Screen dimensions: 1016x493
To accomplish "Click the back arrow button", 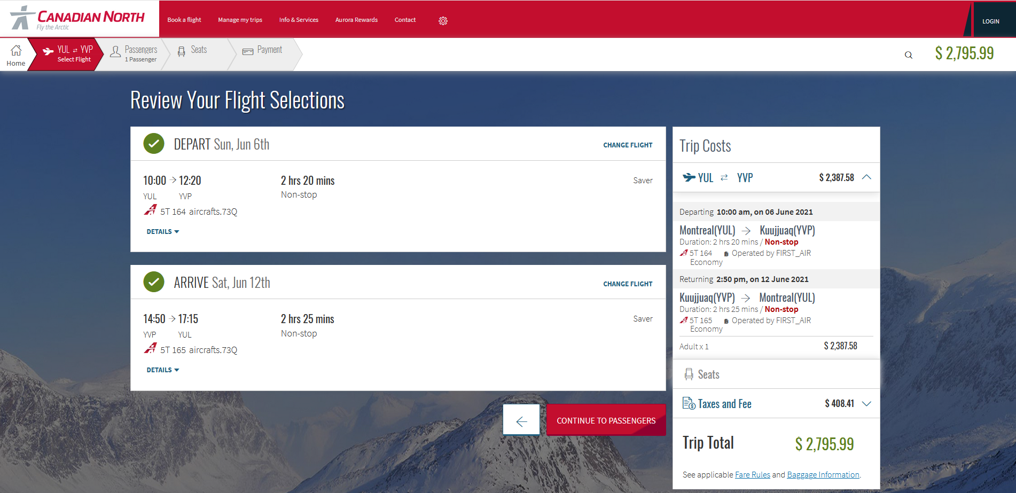I will (521, 420).
